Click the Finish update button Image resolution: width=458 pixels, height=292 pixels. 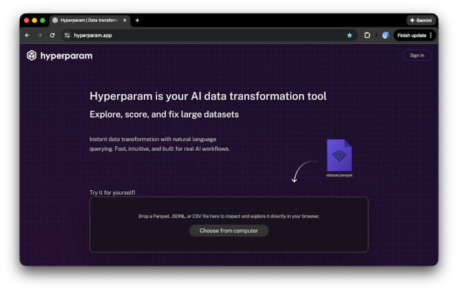[412, 36]
